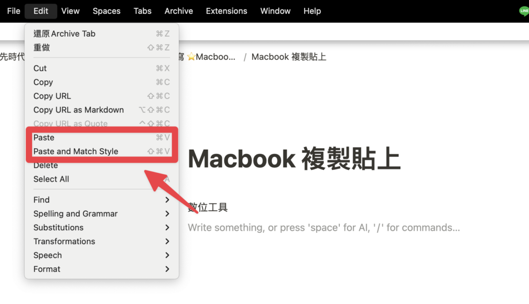Viewport: 529px width, 304px height.
Task: Click the 數位工具 text line
Action: pos(208,207)
